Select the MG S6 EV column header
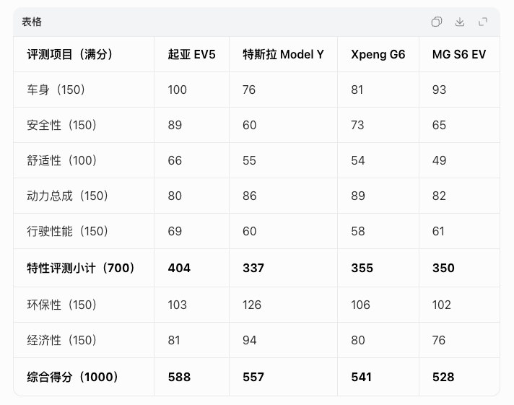Screen dimensions: 514x405 pos(459,54)
